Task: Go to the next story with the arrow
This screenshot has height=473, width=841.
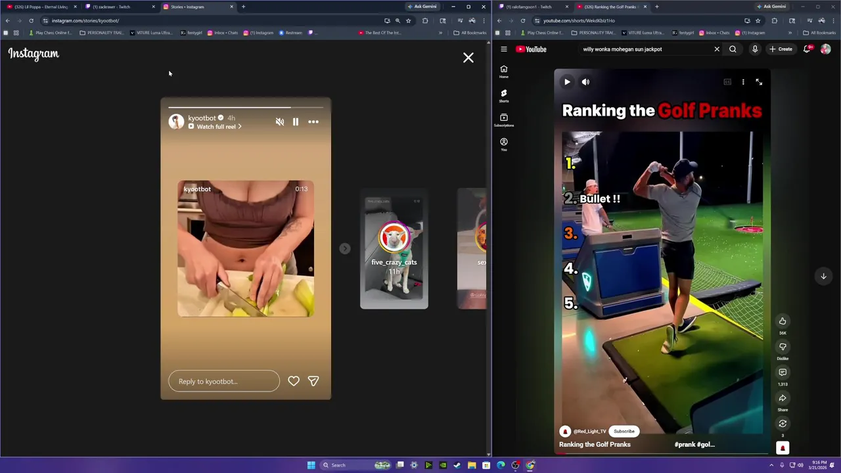Action: click(345, 248)
